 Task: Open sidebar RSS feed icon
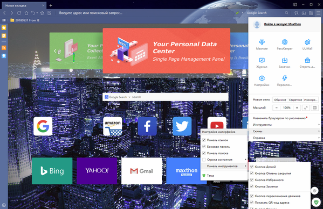[x=4, y=48]
